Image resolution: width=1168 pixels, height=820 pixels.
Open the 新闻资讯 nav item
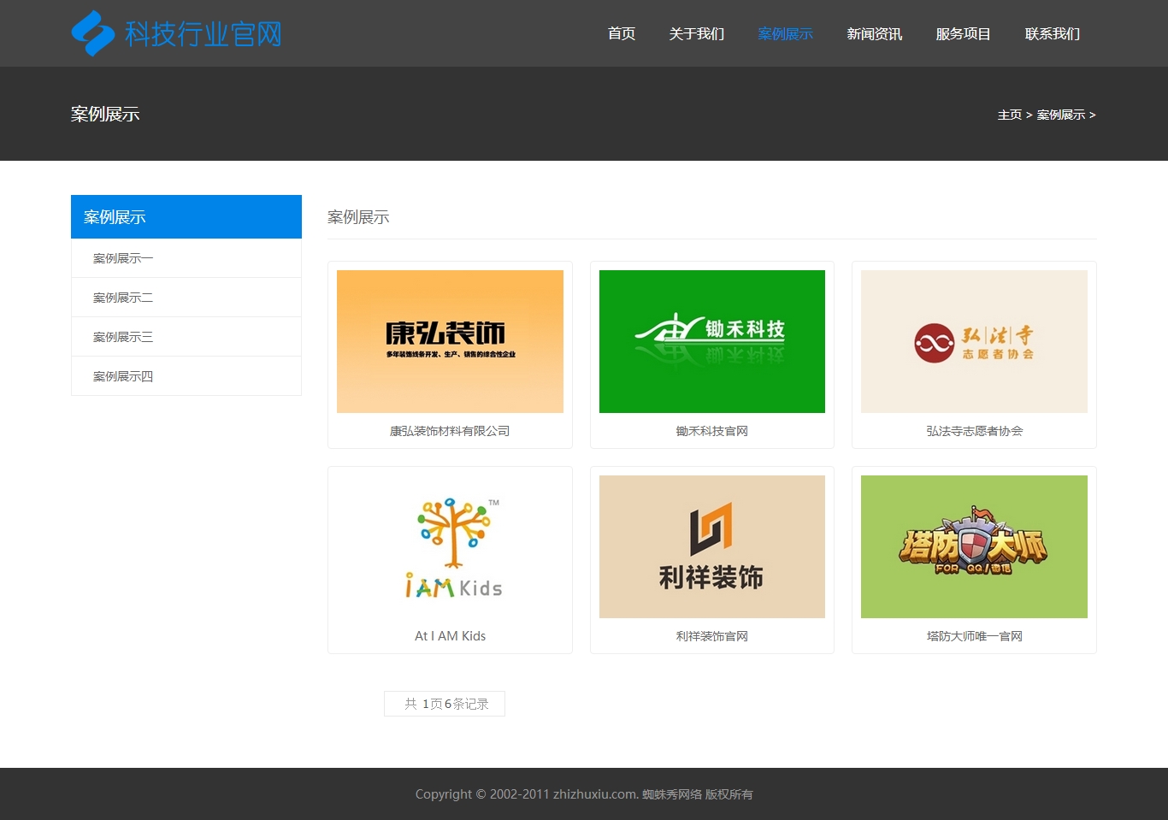click(x=874, y=33)
